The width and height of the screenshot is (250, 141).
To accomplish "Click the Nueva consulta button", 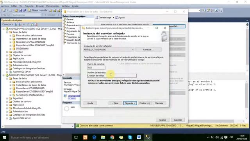I will click(x=37, y=10).
